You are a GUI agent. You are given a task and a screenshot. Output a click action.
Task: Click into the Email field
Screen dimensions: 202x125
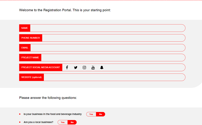click(x=107, y=48)
